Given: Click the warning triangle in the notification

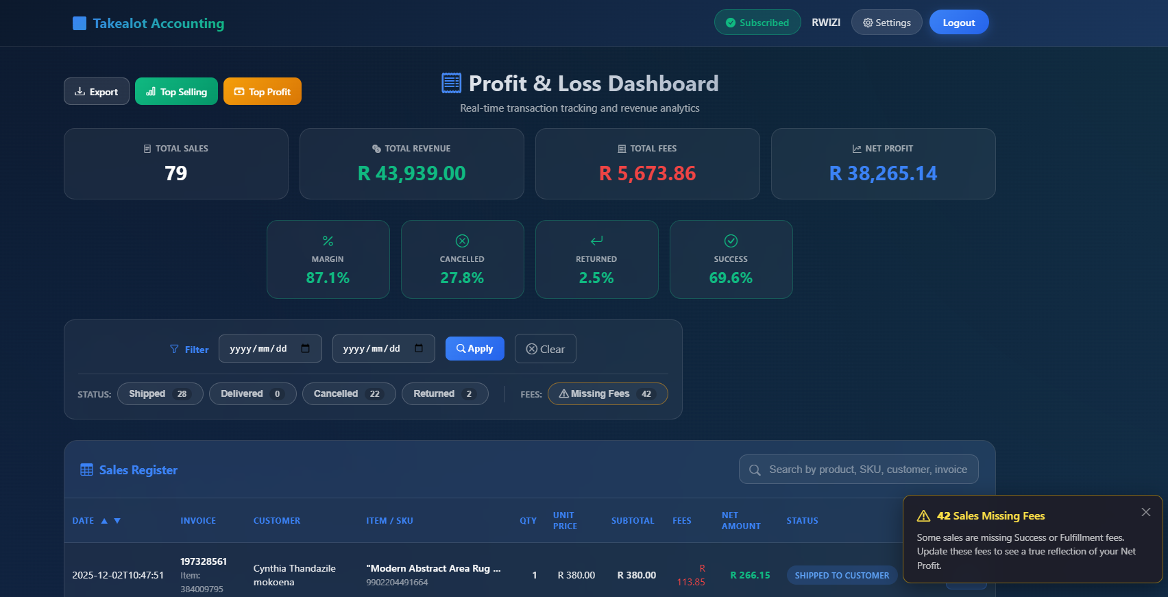Looking at the screenshot, I should click(923, 516).
